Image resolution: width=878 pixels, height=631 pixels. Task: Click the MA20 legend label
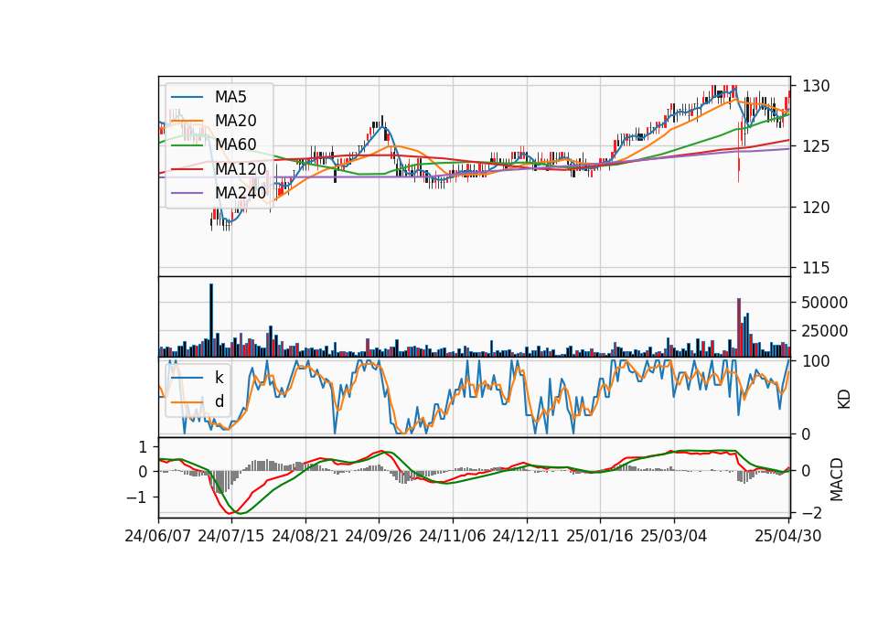[x=235, y=121]
